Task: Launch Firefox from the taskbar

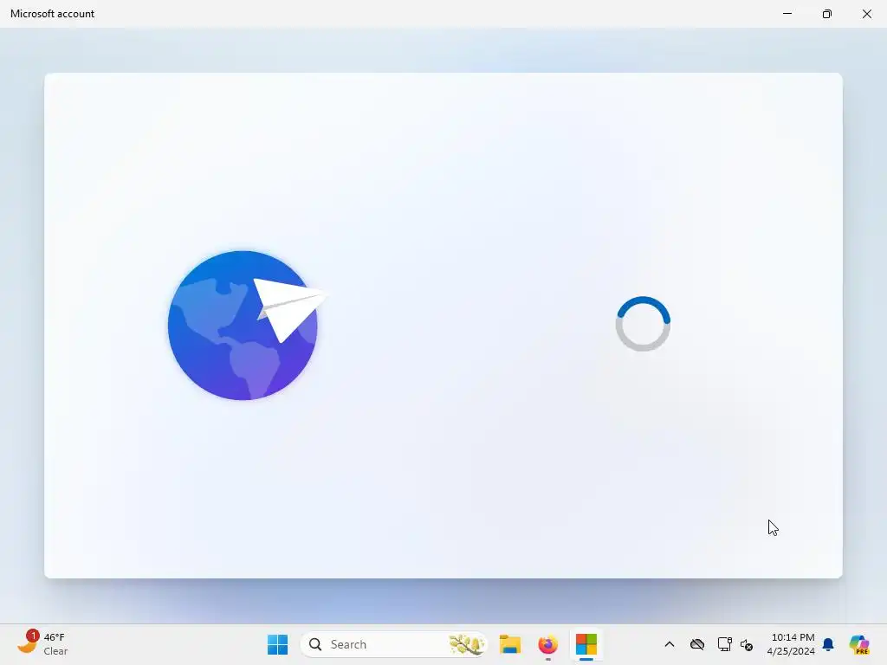Action: tap(547, 644)
